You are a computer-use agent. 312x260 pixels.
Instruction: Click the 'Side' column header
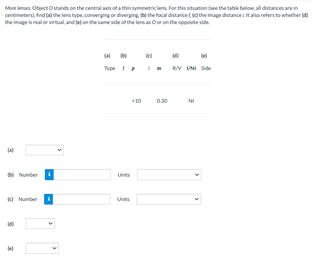(206, 68)
